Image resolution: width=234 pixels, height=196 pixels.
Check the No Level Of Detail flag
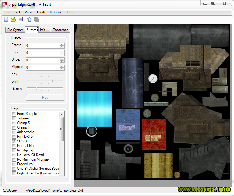14,155
